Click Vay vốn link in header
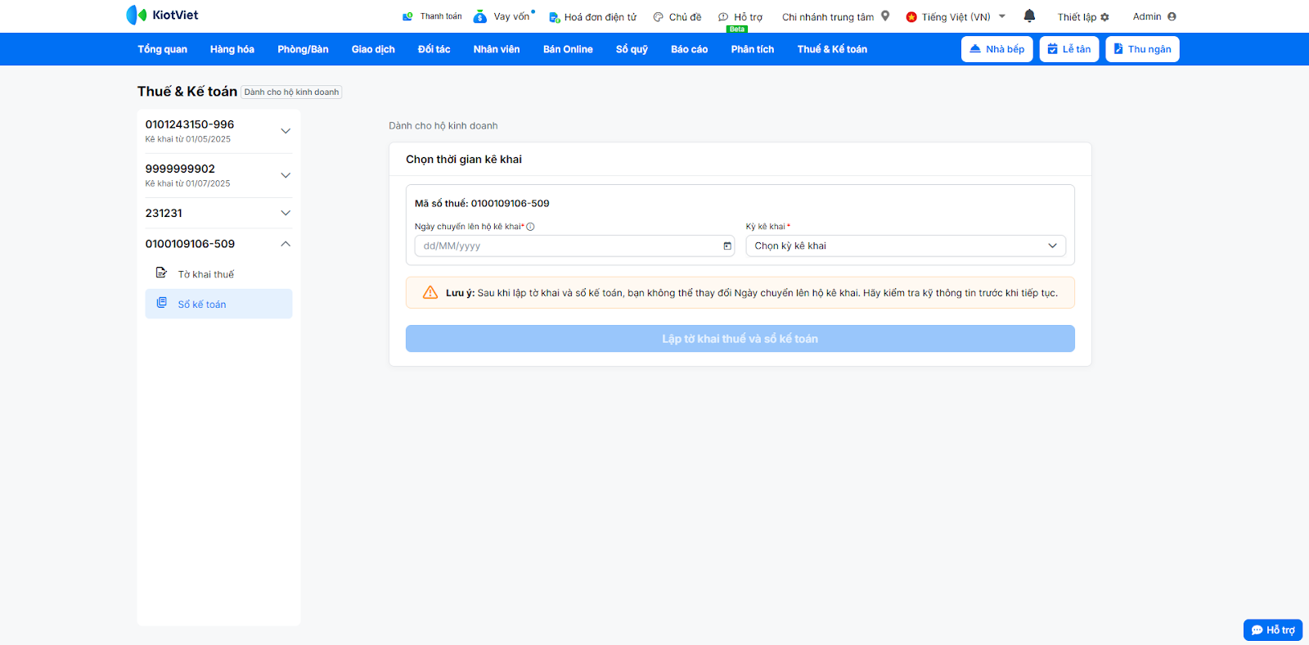Image resolution: width=1309 pixels, height=645 pixels. point(511,16)
